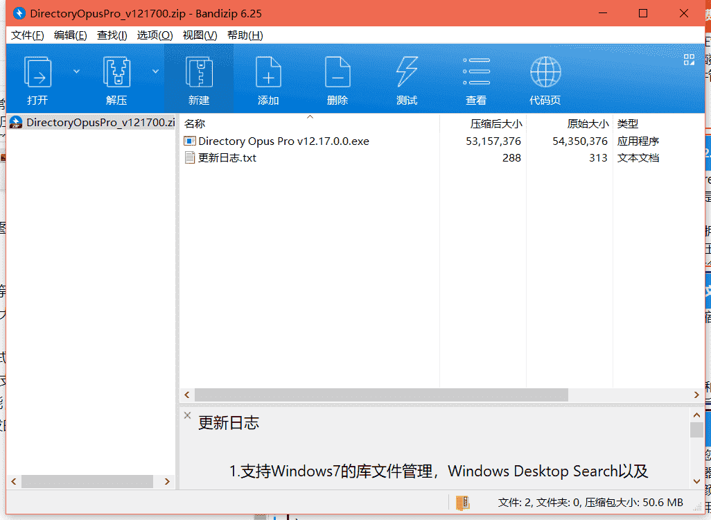Sort by the 原始大小 column header

[570, 123]
